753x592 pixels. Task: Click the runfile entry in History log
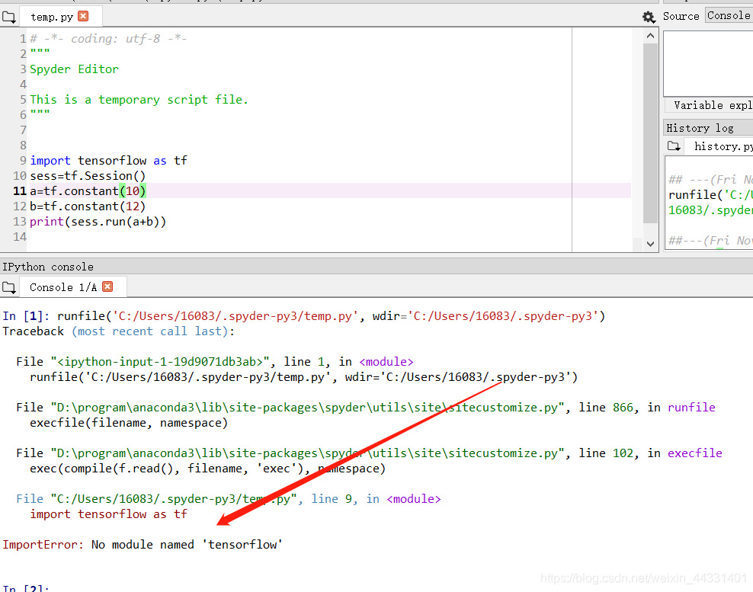coord(710,202)
